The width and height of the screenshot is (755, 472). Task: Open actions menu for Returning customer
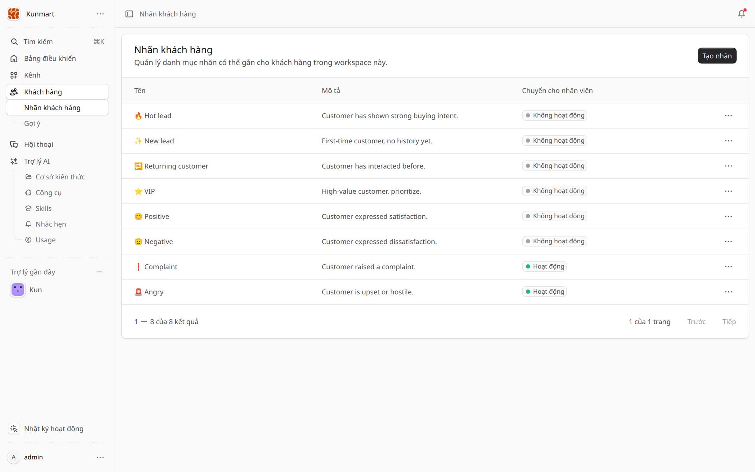(728, 166)
